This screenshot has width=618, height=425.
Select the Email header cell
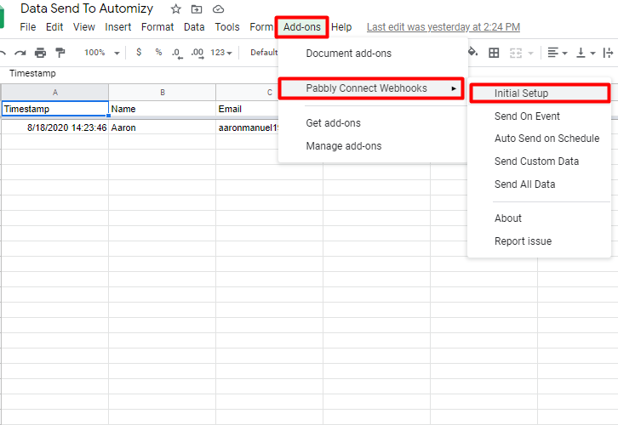point(248,109)
